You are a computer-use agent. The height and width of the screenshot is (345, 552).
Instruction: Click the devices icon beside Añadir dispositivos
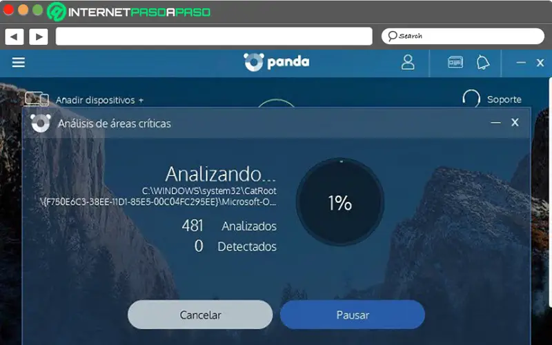37,99
